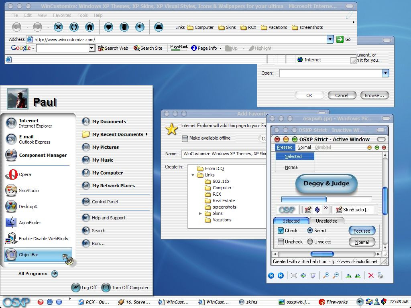The height and width of the screenshot is (308, 411).
Task: Open the Media film-strip icon in browser toolbar
Action: (x=124, y=27)
